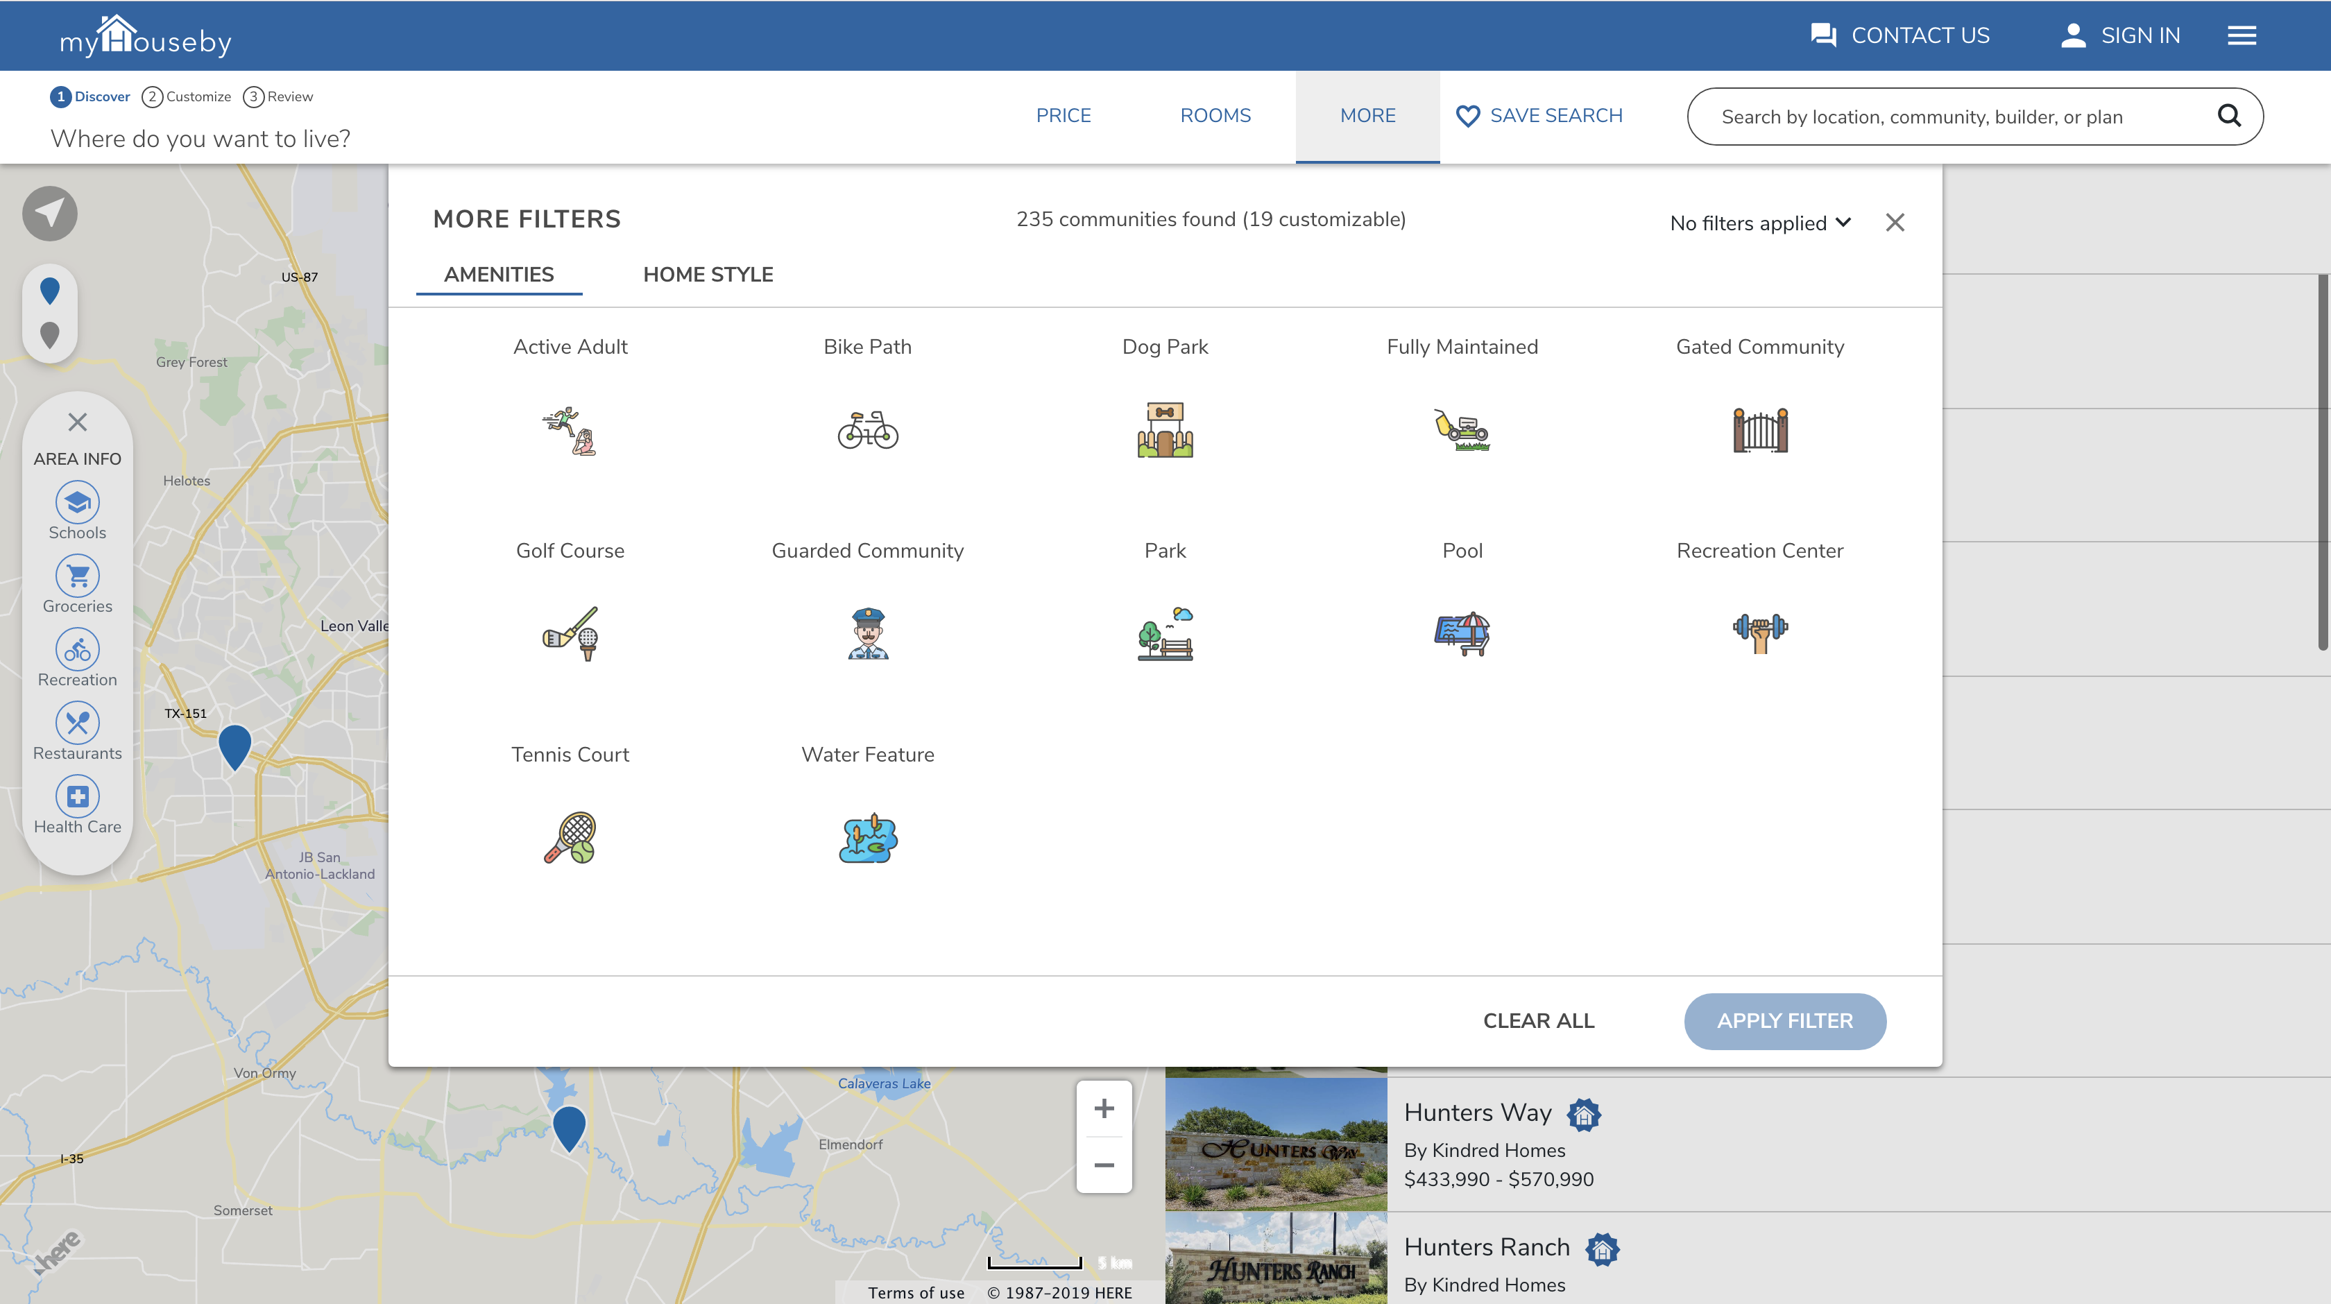Switch to the HOME STYLE tab
The height and width of the screenshot is (1304, 2331).
tap(708, 274)
